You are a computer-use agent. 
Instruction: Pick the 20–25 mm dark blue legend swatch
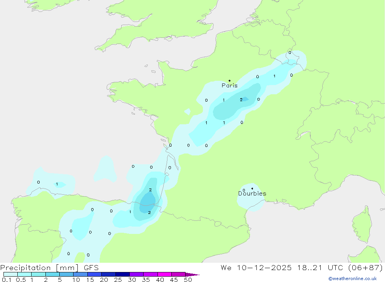109,274
